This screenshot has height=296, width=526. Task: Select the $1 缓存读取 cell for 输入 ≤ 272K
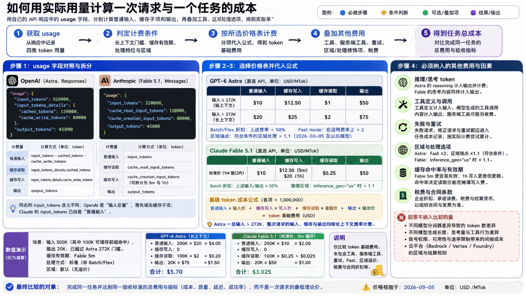pos(327,103)
